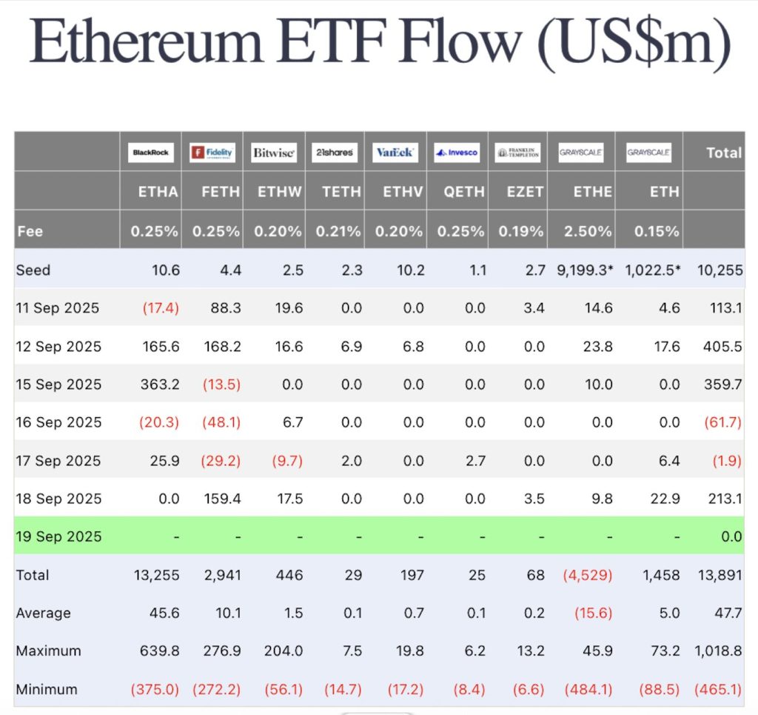Image resolution: width=758 pixels, height=715 pixels.
Task: Click the Invesco logo
Action: [x=456, y=153]
